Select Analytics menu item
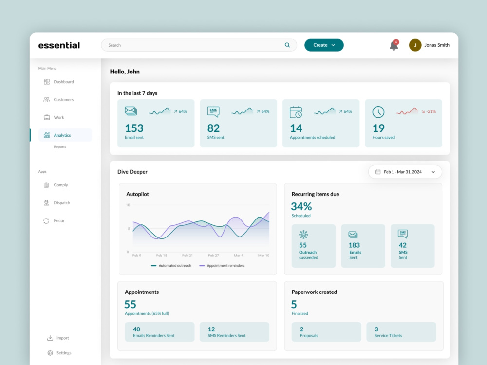 (x=65, y=135)
